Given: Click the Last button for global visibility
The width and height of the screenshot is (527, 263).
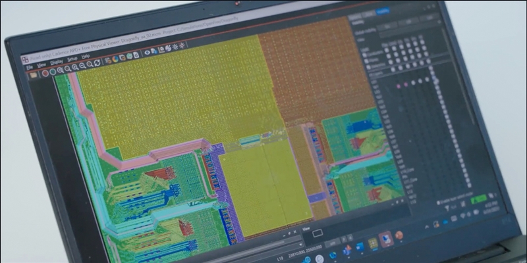Looking at the screenshot, I should coord(430,18).
